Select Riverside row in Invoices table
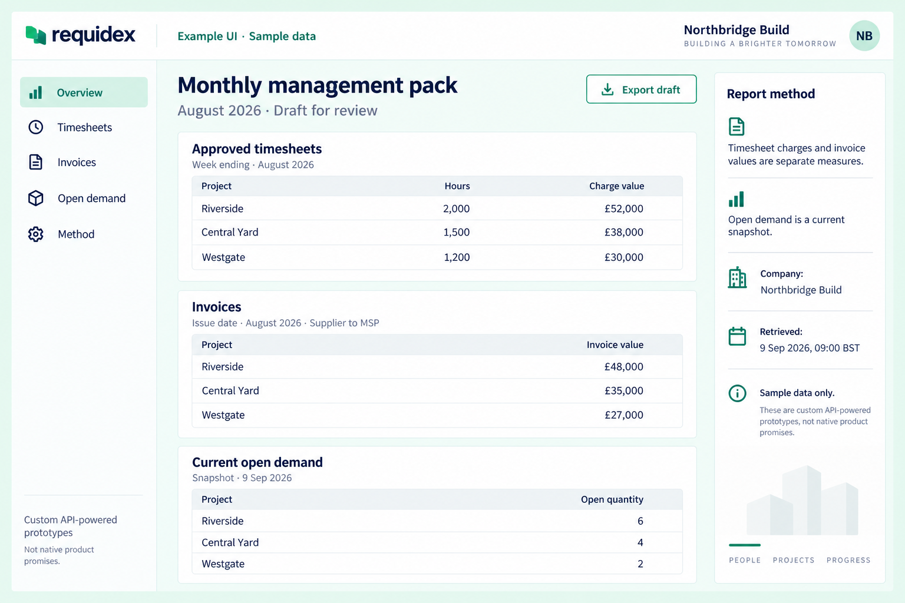The image size is (905, 603). (x=437, y=367)
